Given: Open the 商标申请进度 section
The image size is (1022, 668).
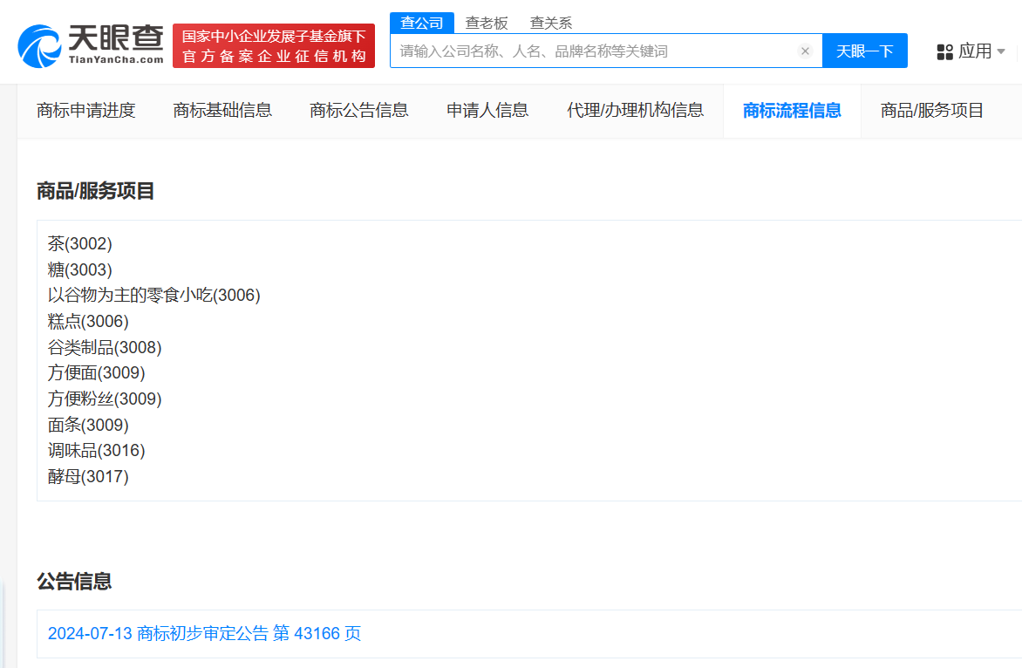Looking at the screenshot, I should [85, 111].
